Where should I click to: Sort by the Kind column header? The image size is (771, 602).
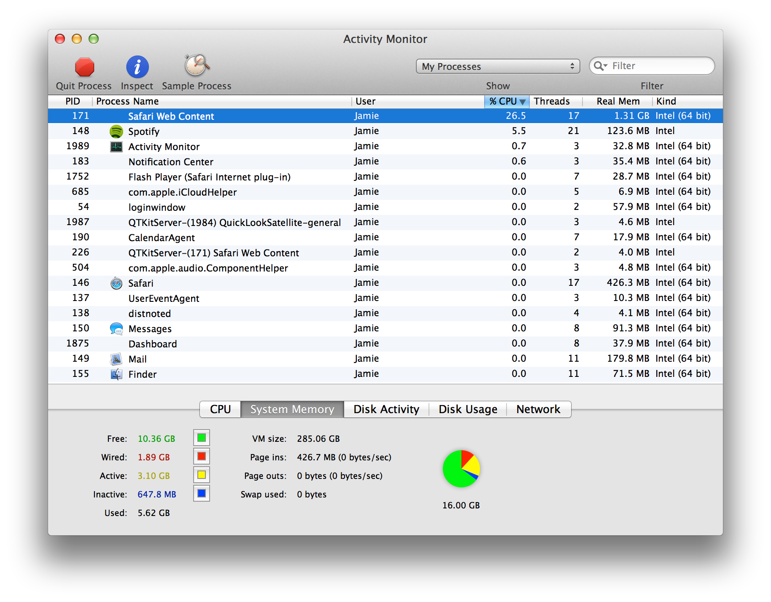687,101
